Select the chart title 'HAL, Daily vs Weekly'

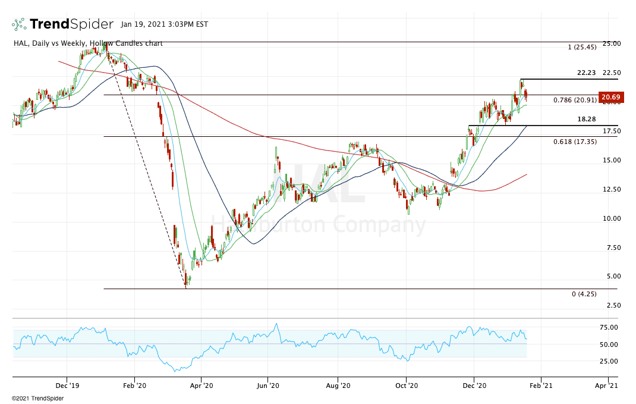(50, 43)
